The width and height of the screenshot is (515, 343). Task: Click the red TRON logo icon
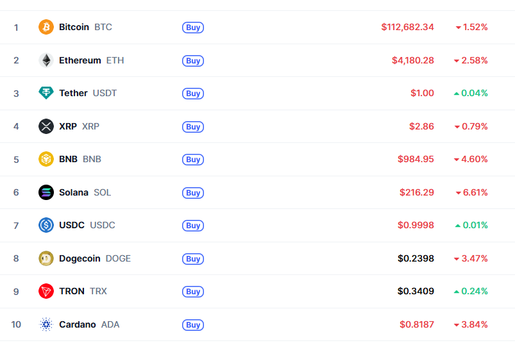(46, 291)
